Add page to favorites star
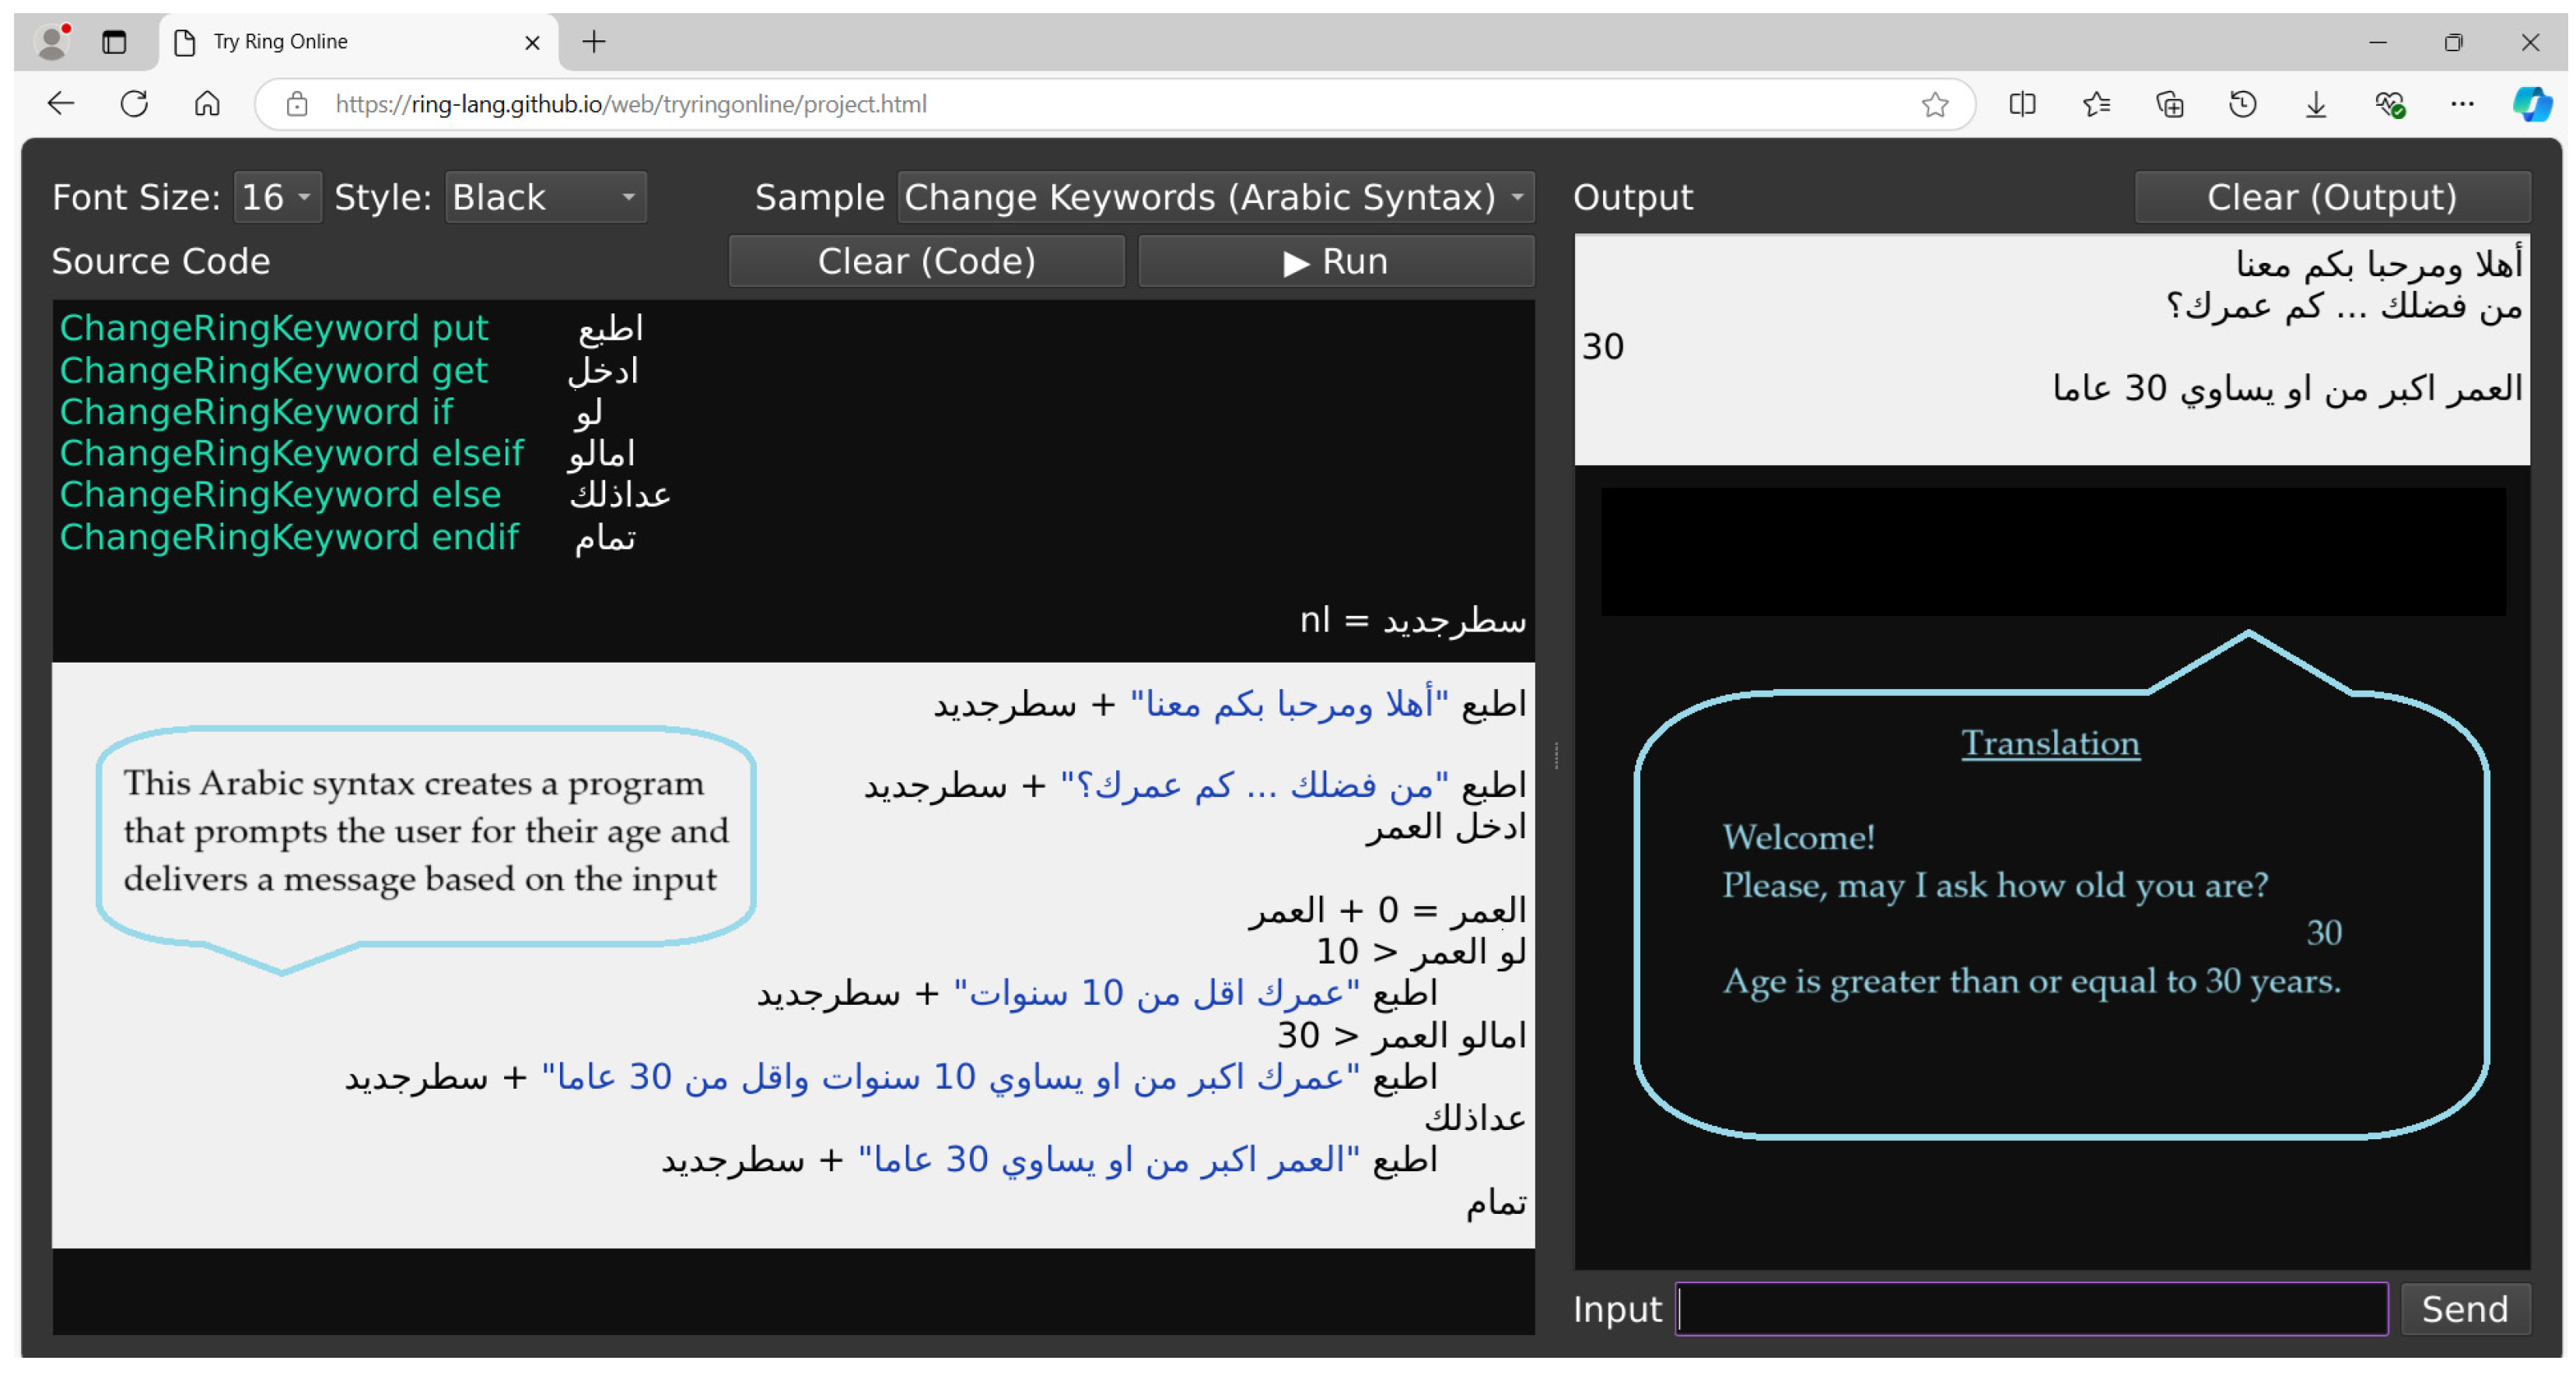The width and height of the screenshot is (2576, 1378). tap(1934, 104)
